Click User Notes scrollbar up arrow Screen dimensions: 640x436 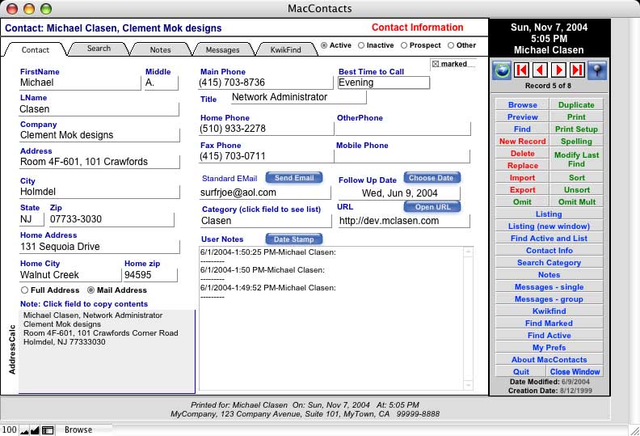(468, 252)
